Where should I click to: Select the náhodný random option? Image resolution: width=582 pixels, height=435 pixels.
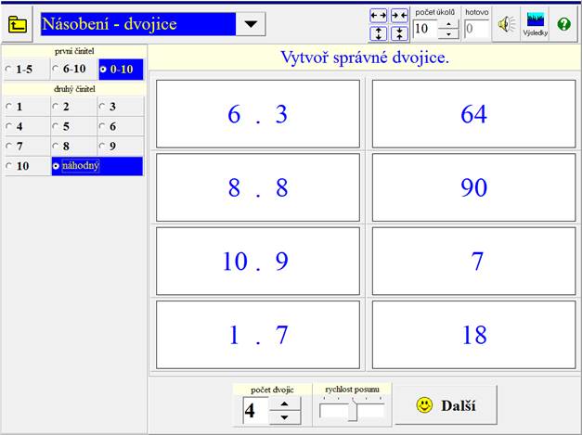coord(97,166)
